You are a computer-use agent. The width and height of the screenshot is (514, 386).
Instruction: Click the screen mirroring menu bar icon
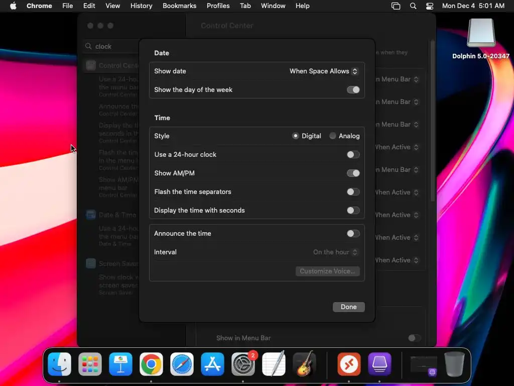396,6
